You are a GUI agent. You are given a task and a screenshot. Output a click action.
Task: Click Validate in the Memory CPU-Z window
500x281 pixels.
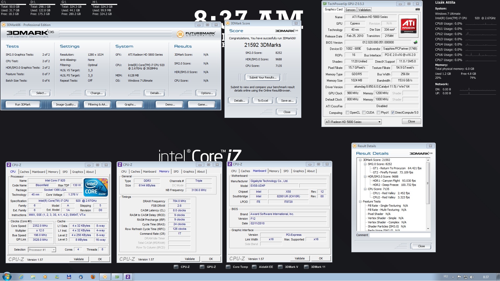coord(190,259)
